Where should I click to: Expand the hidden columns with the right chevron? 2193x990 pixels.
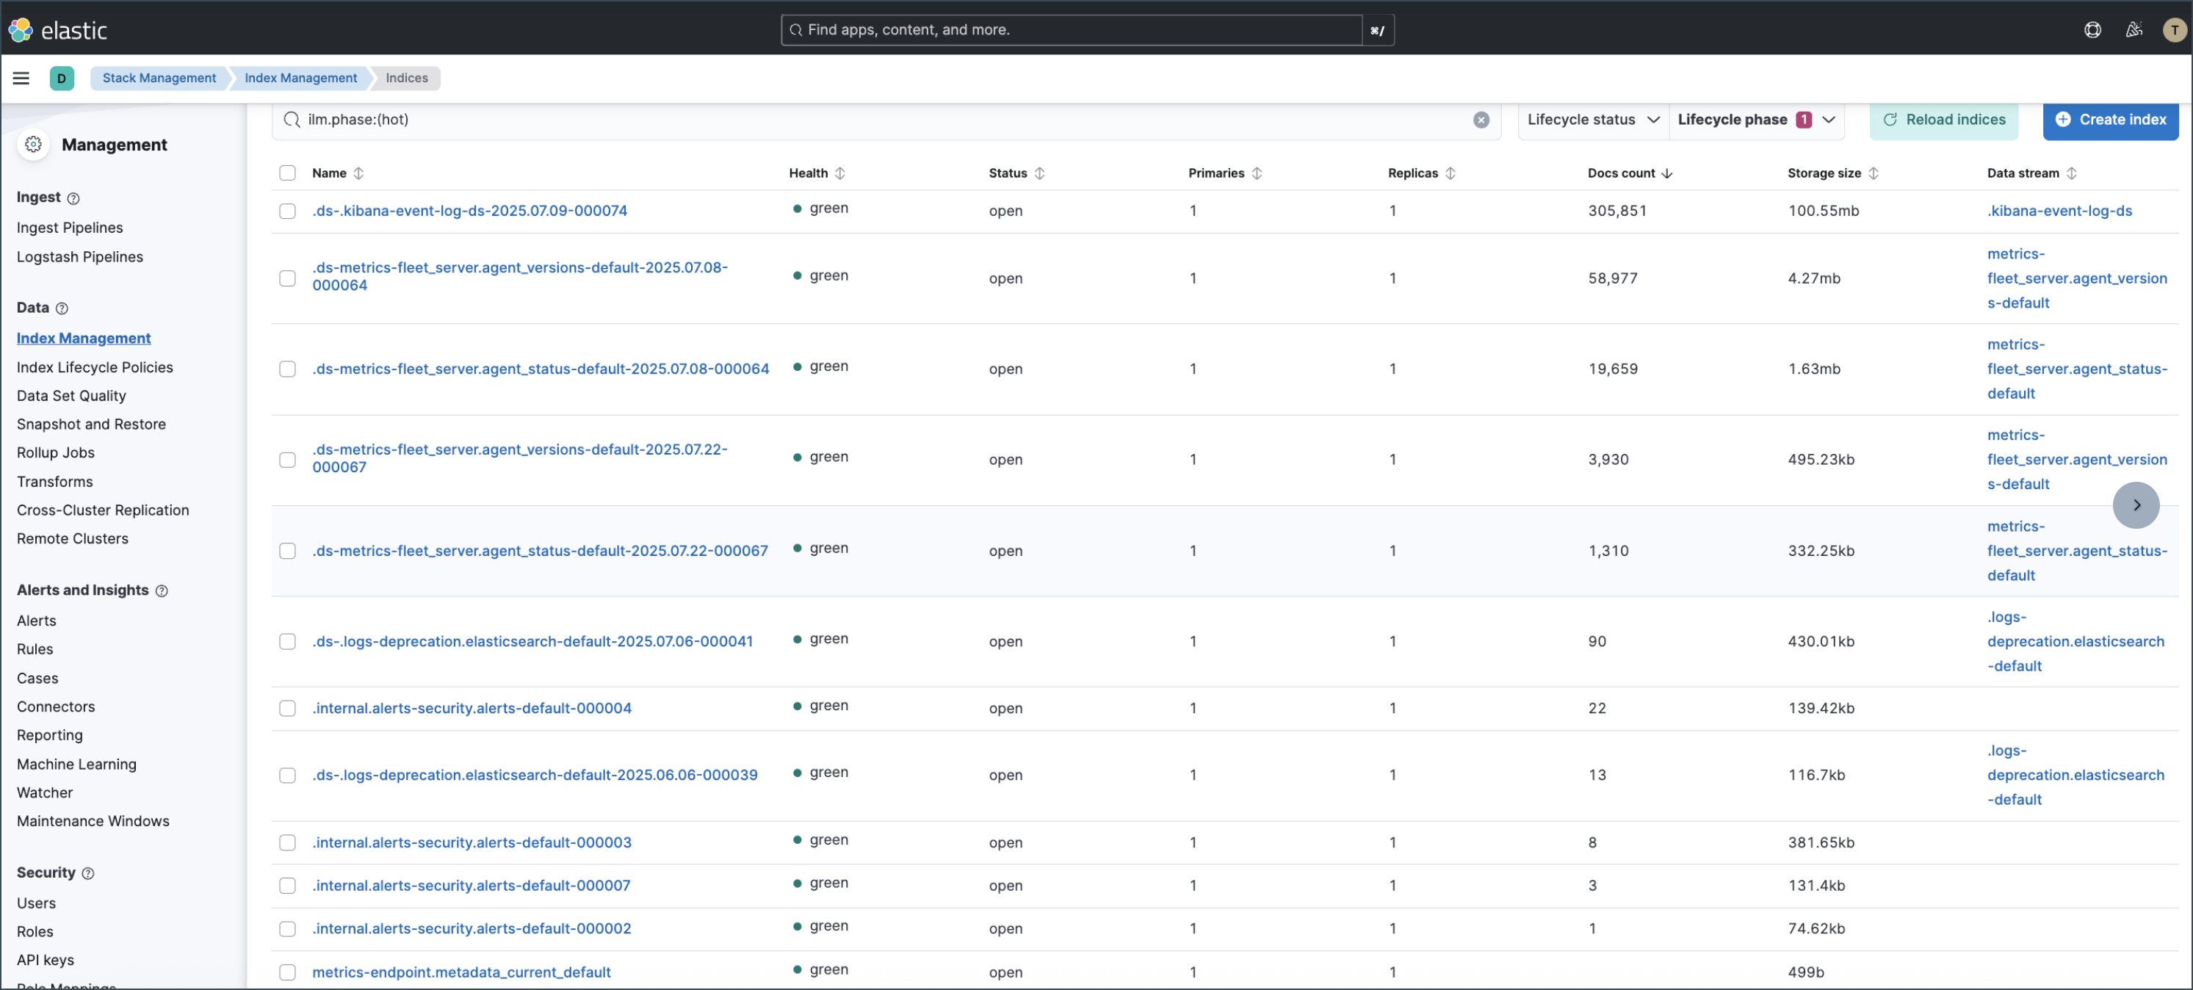click(x=2135, y=505)
